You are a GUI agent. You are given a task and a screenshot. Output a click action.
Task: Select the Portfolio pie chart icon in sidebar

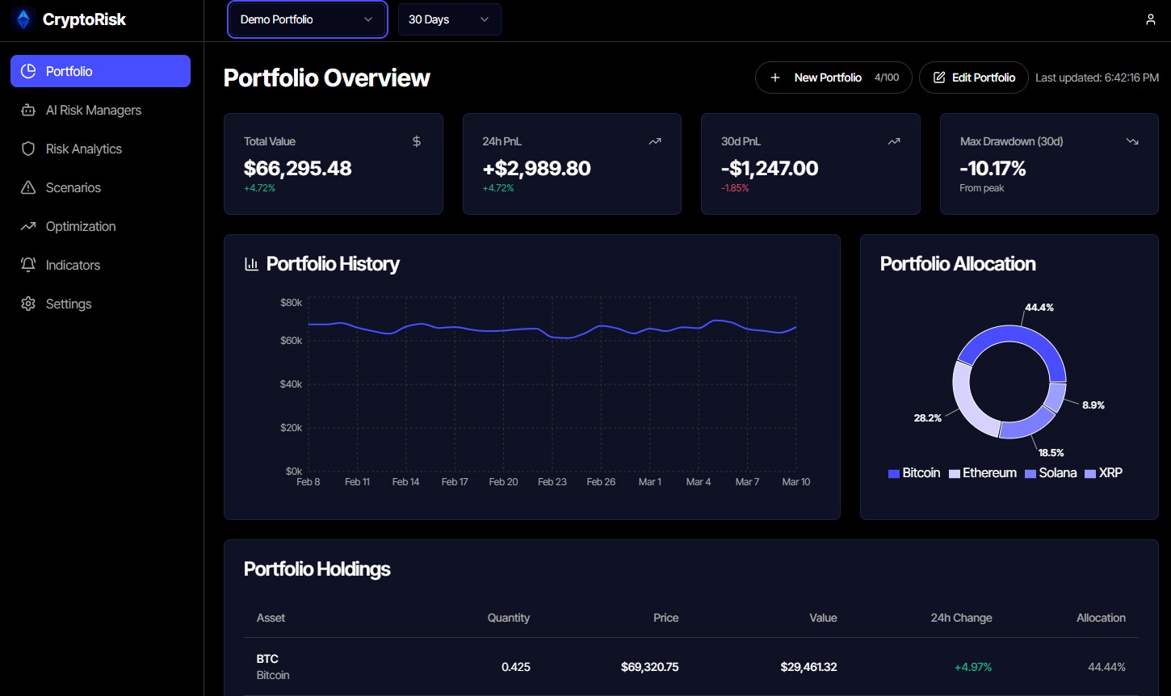click(x=28, y=71)
